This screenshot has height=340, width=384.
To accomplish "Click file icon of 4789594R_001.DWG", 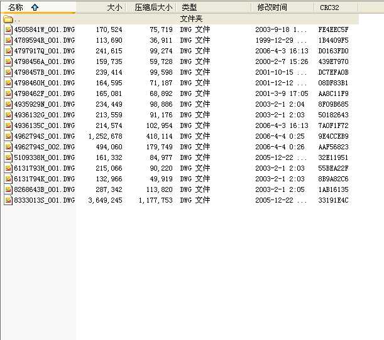I will (x=8, y=40).
